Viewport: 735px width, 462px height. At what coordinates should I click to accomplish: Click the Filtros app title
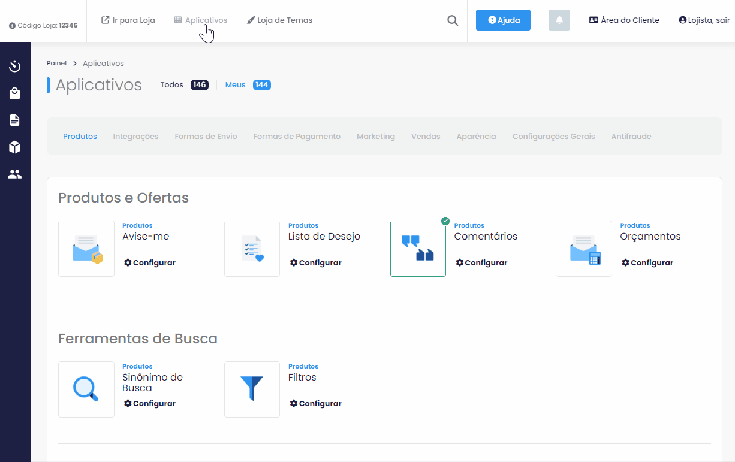302,378
